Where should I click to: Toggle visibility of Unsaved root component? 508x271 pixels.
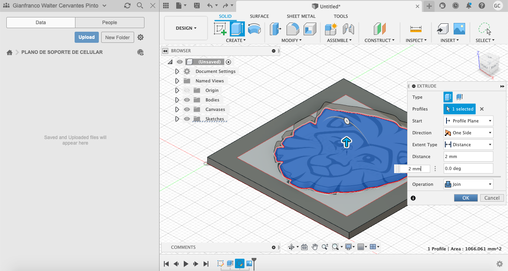click(180, 62)
